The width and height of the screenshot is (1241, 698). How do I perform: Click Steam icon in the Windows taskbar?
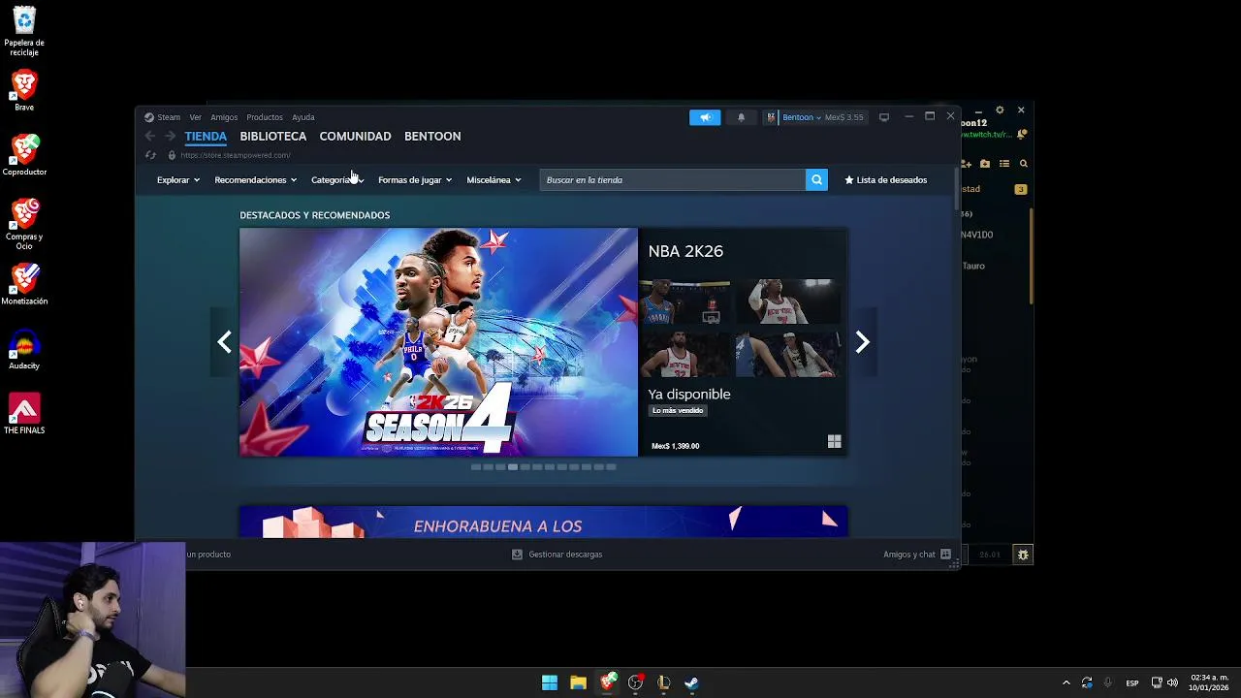click(x=692, y=682)
